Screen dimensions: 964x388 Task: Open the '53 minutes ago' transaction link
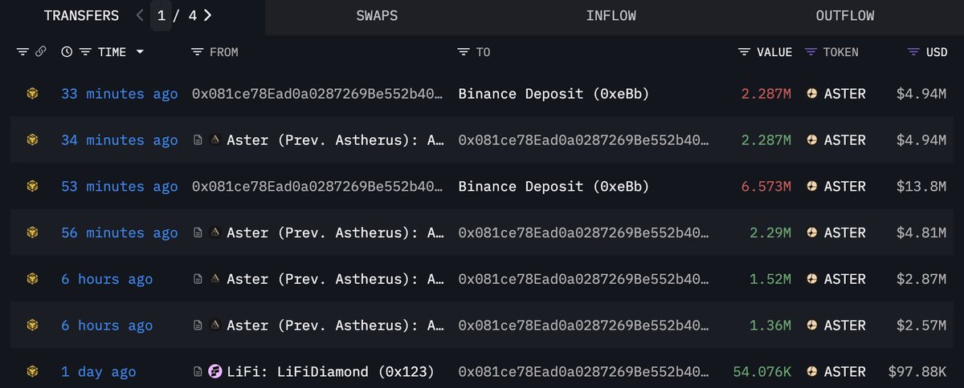[x=120, y=186]
